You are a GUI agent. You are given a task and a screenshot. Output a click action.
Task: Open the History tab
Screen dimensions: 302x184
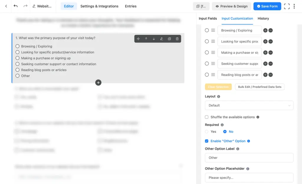(x=263, y=19)
